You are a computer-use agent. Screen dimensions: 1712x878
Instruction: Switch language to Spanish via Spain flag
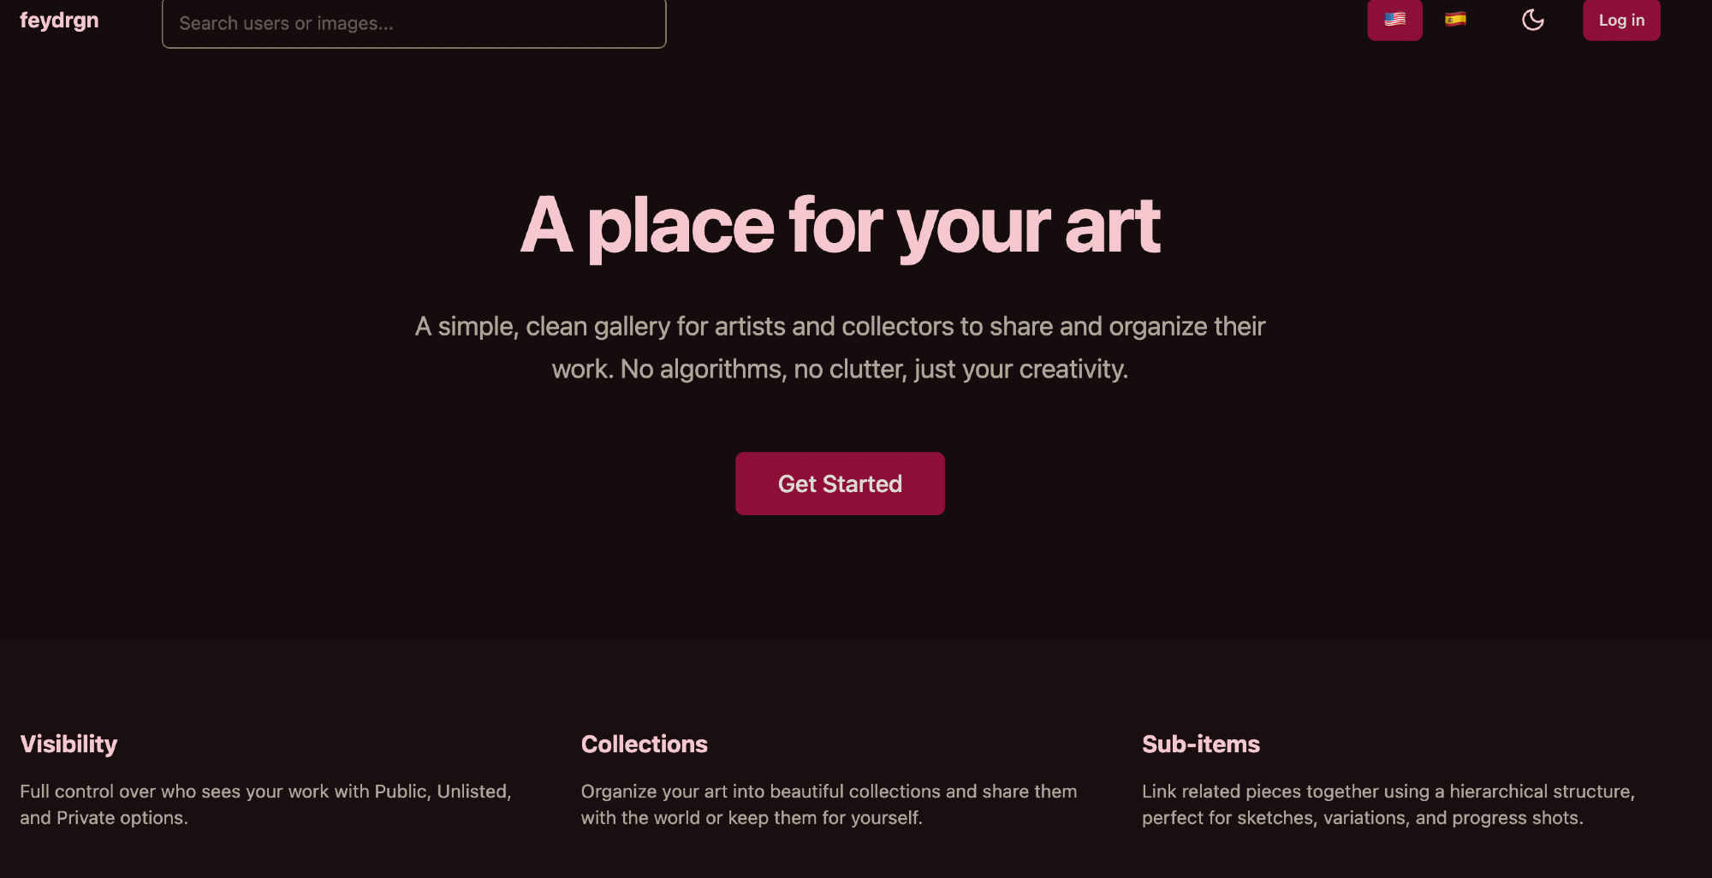click(x=1455, y=20)
